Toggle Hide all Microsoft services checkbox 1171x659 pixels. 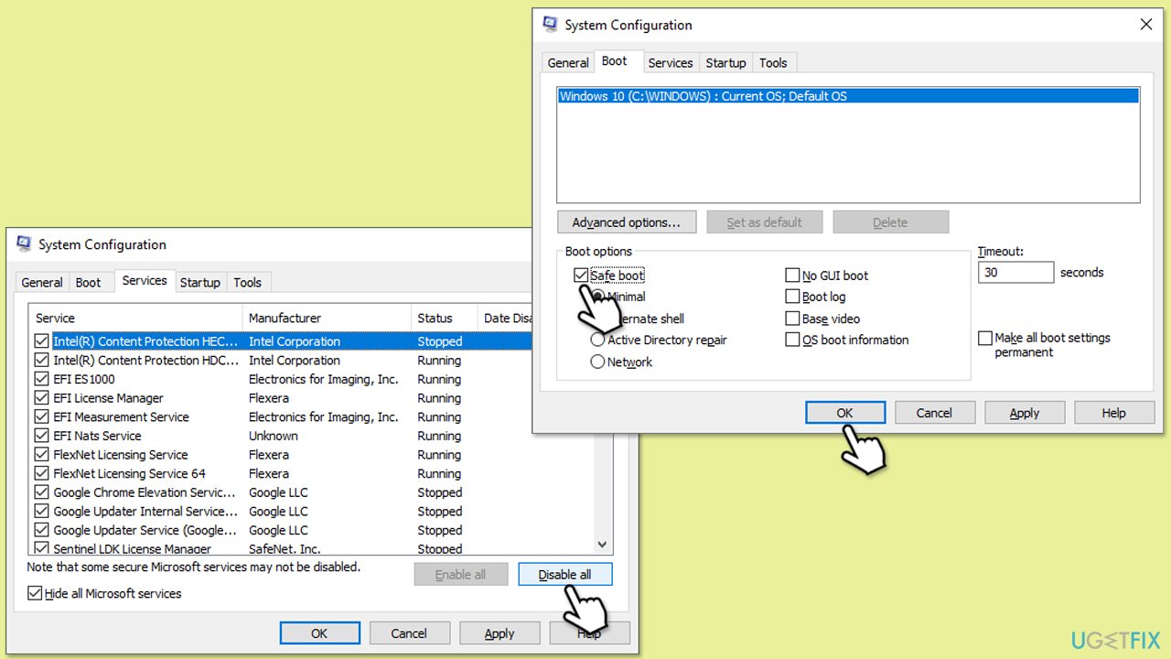pyautogui.click(x=35, y=593)
